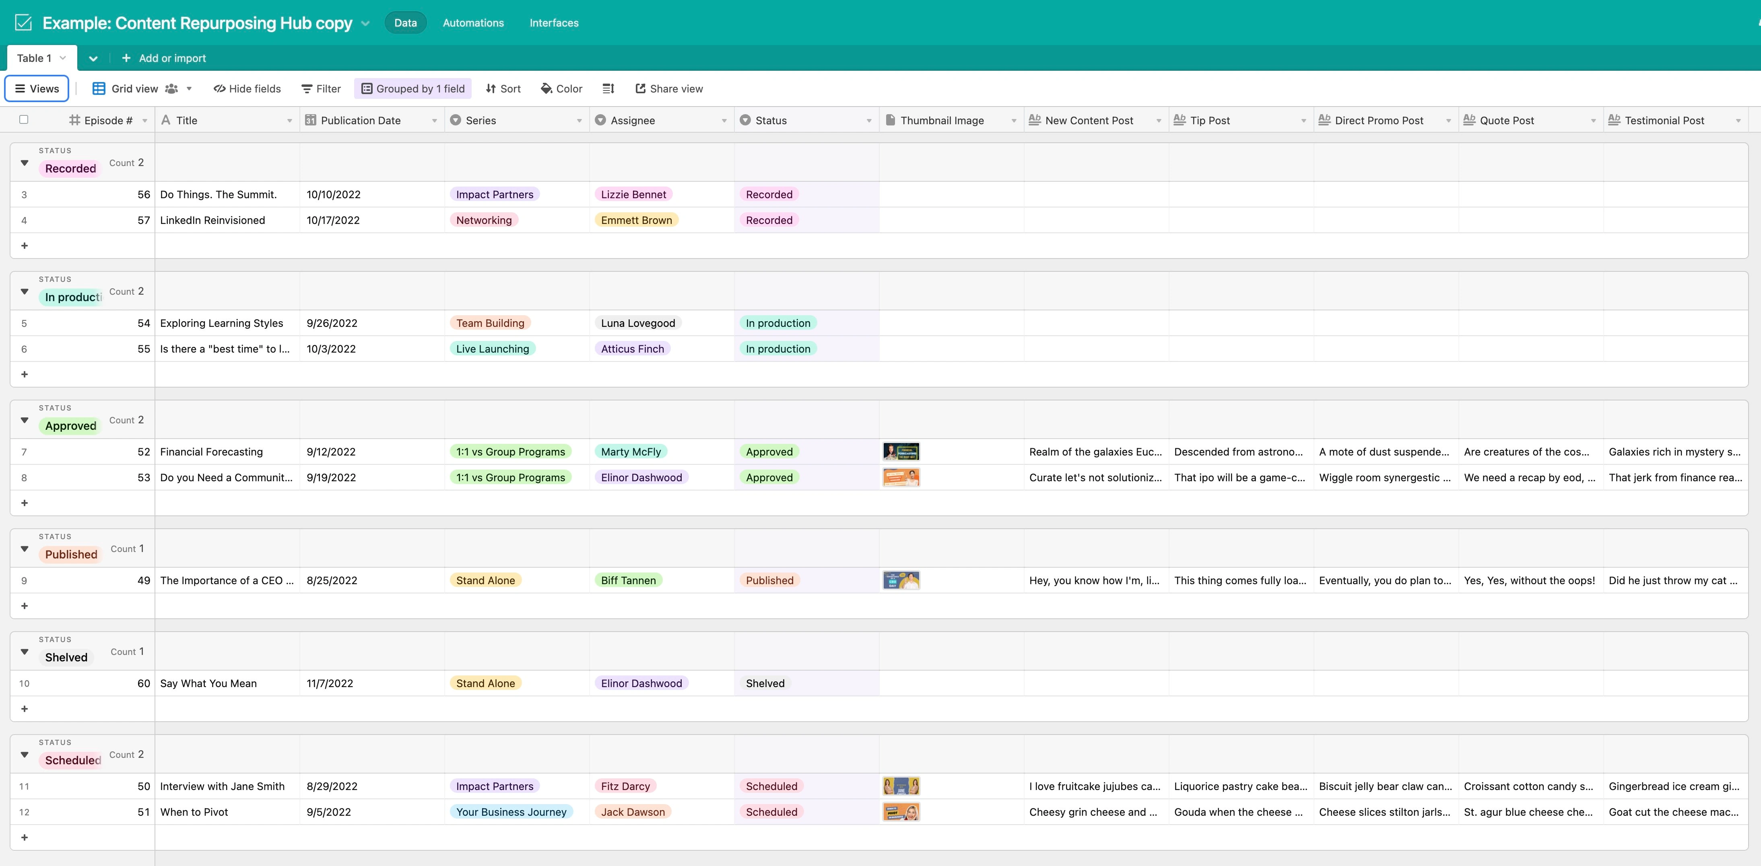Open Hide fields option

[247, 89]
